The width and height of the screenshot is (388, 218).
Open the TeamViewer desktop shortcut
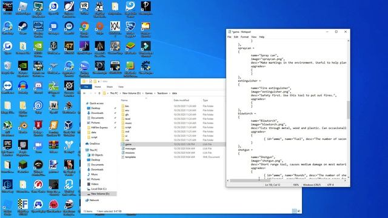8,87
